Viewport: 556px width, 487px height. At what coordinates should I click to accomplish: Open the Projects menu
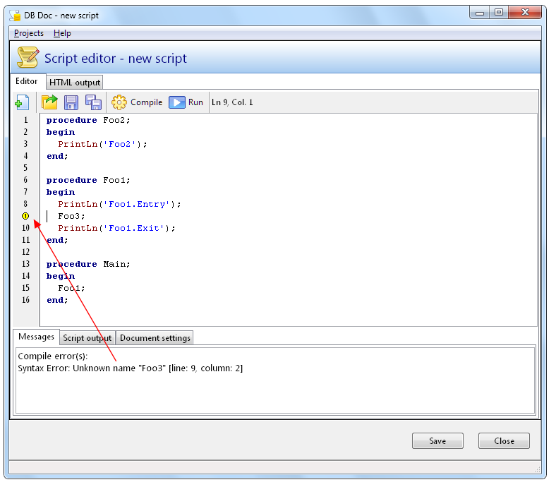pos(29,33)
